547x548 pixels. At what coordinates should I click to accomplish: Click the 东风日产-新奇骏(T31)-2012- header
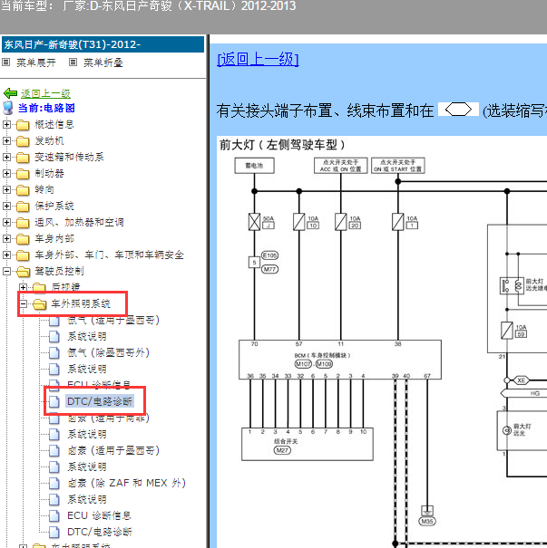click(x=103, y=44)
